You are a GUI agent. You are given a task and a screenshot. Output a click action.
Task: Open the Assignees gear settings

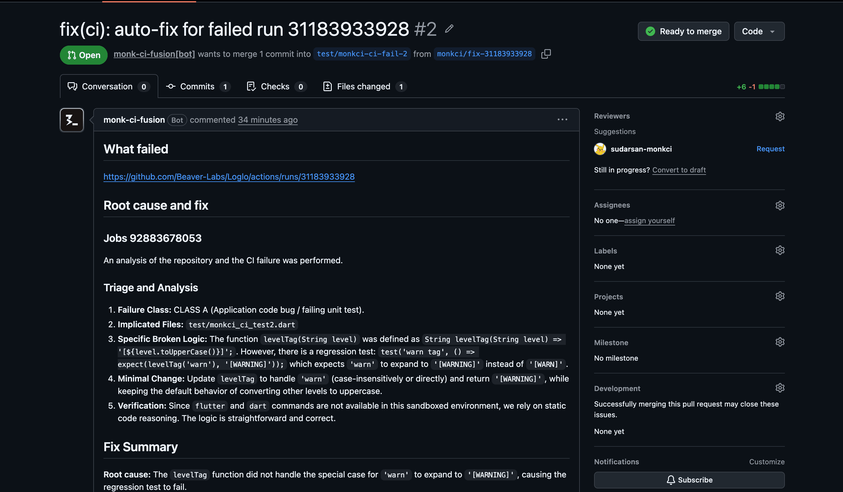[780, 205]
